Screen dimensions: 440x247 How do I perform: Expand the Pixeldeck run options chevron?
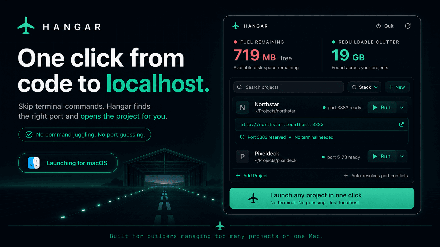pos(402,156)
